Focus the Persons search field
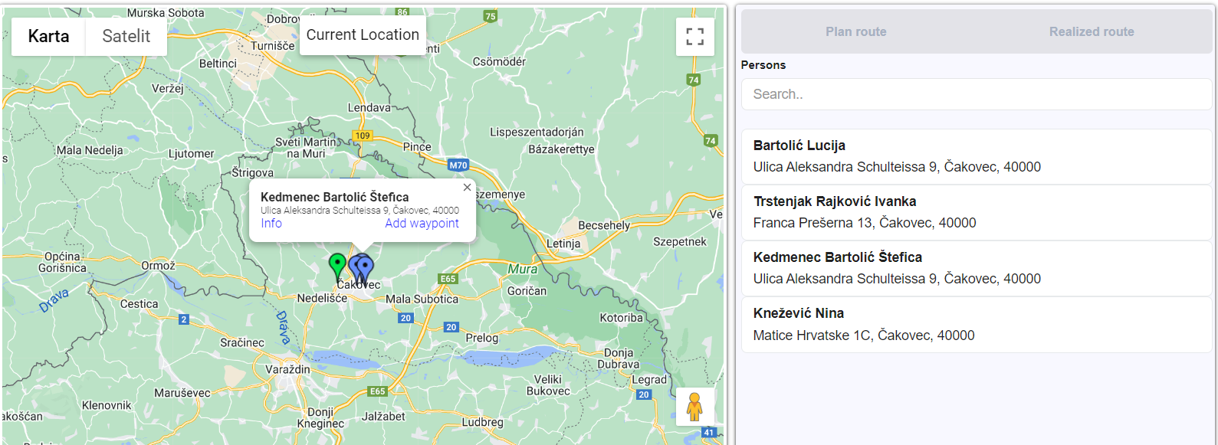The image size is (1218, 445). (x=976, y=94)
